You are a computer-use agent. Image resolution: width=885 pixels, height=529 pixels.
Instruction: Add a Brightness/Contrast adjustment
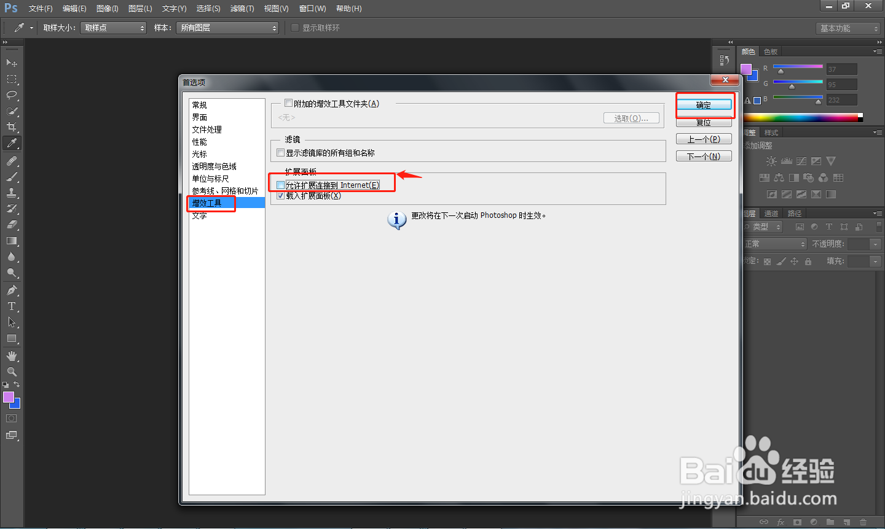[x=771, y=161]
